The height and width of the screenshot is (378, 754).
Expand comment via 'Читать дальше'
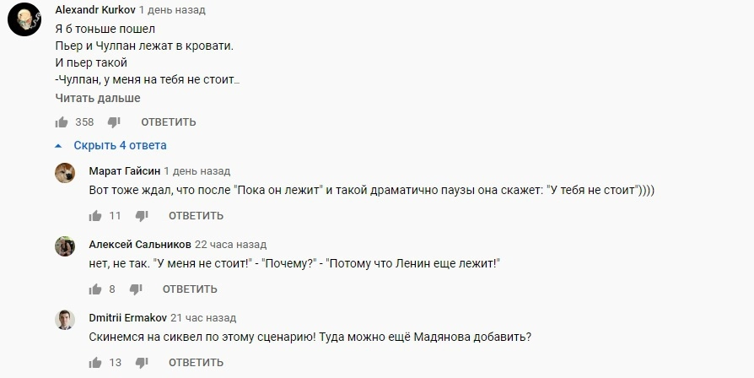click(x=98, y=98)
